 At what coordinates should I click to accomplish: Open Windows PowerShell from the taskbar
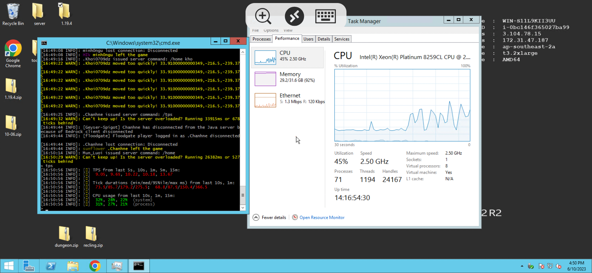(x=51, y=266)
